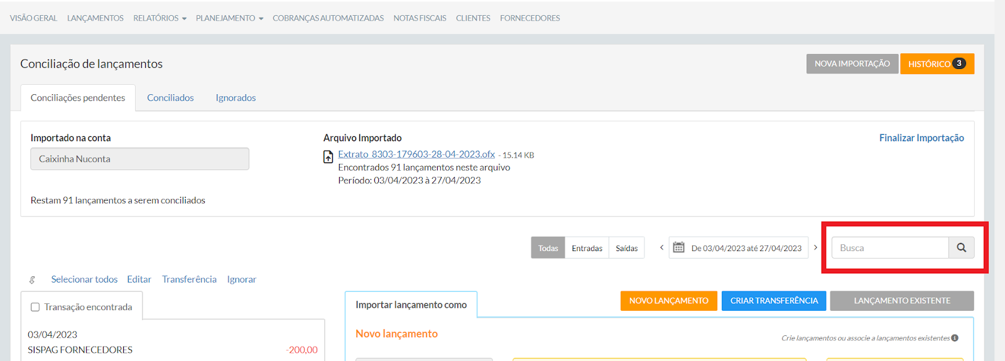Screen dimensions: 1005x361
Task: Click the Histórico count badge 3
Action: (x=959, y=63)
